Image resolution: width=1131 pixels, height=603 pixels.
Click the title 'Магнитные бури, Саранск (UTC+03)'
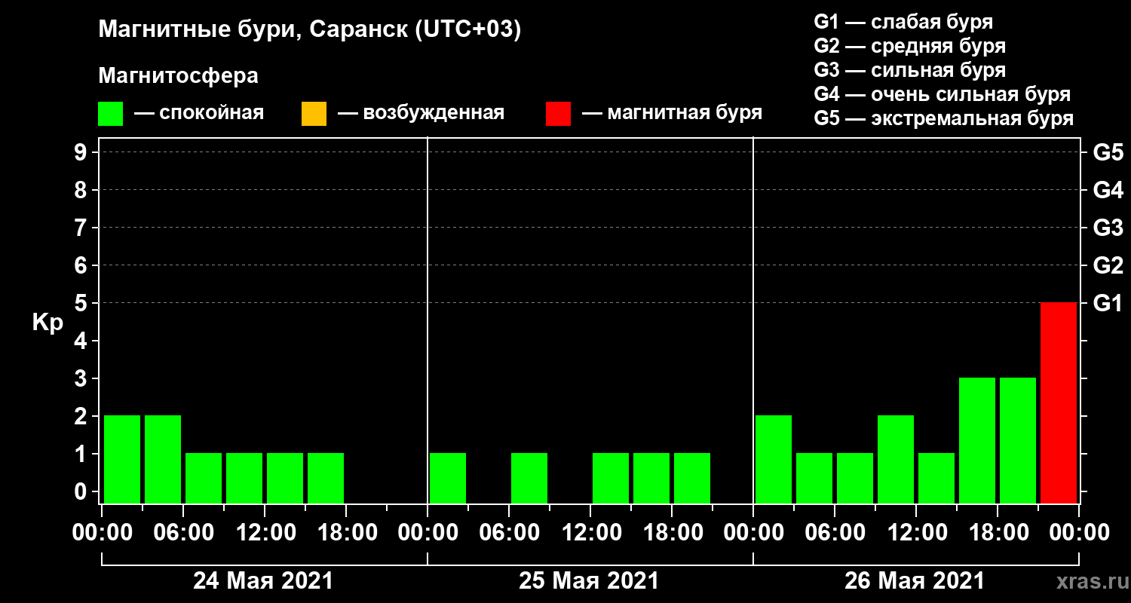tap(310, 31)
